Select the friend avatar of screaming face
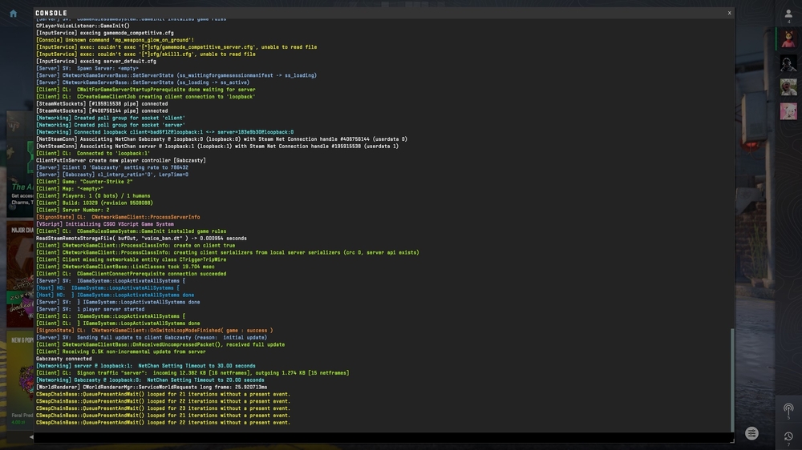 click(788, 87)
